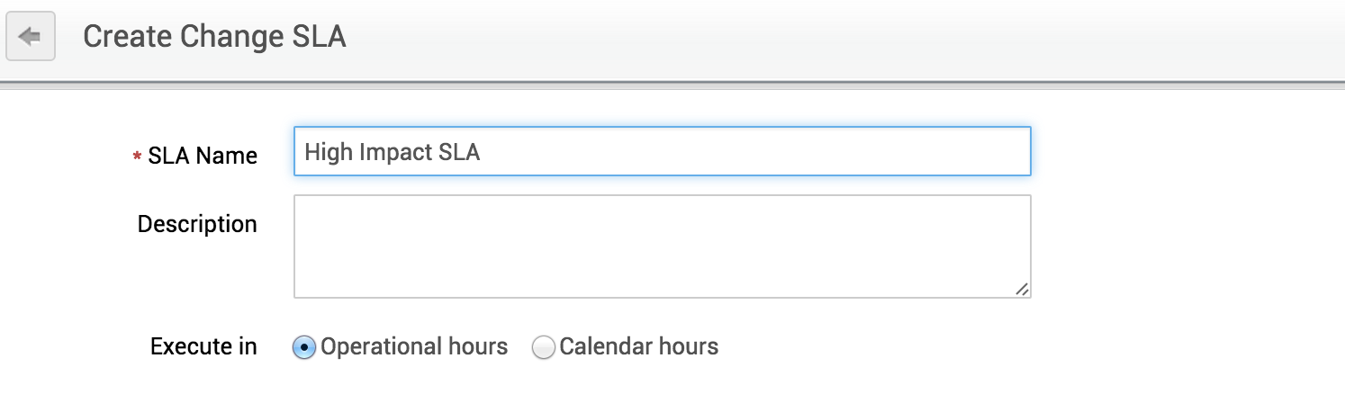Select the Calendar hours radio button
Image resolution: width=1345 pixels, height=403 pixels.
click(x=543, y=348)
